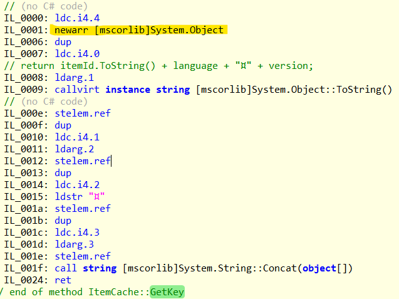
Task: Click the callvirt opcode at IL_0009
Action: 73,90
